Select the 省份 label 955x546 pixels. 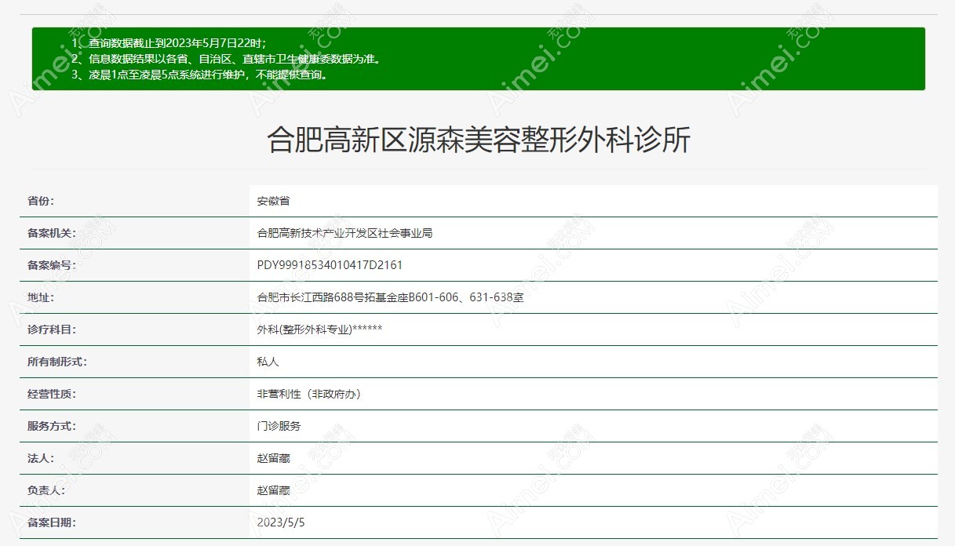(41, 201)
